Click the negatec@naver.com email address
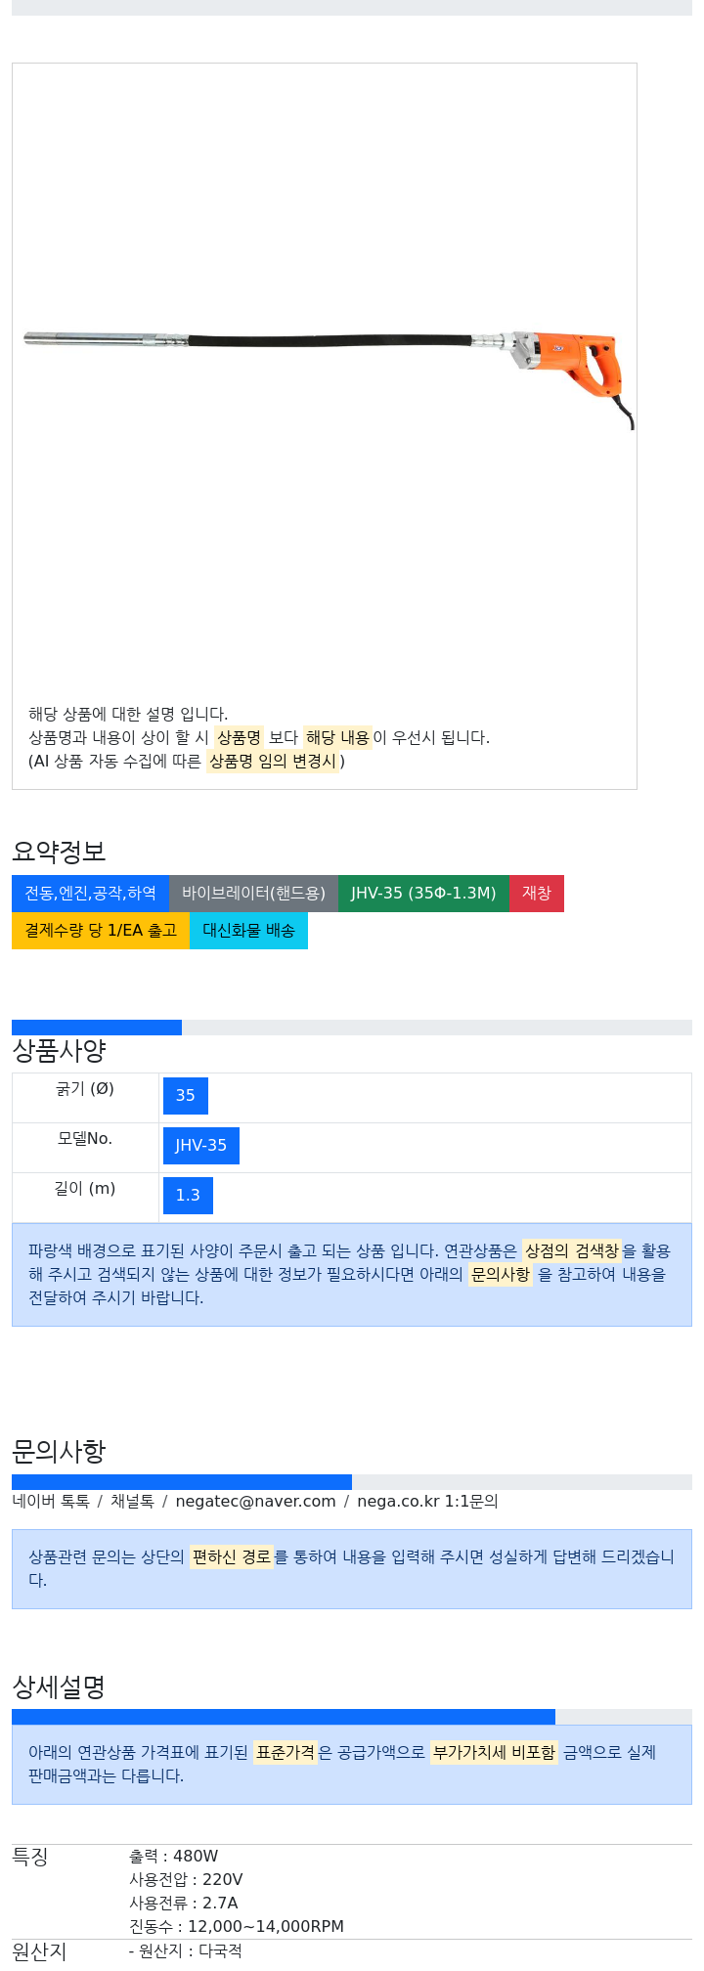Screen dimensions: 704x1971 [x=255, y=1502]
